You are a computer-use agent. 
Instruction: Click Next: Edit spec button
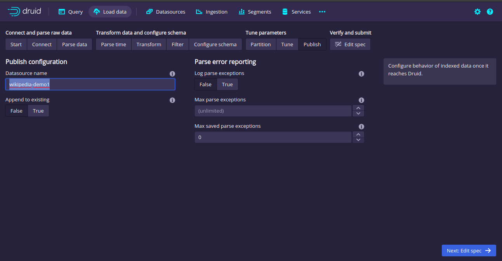469,251
